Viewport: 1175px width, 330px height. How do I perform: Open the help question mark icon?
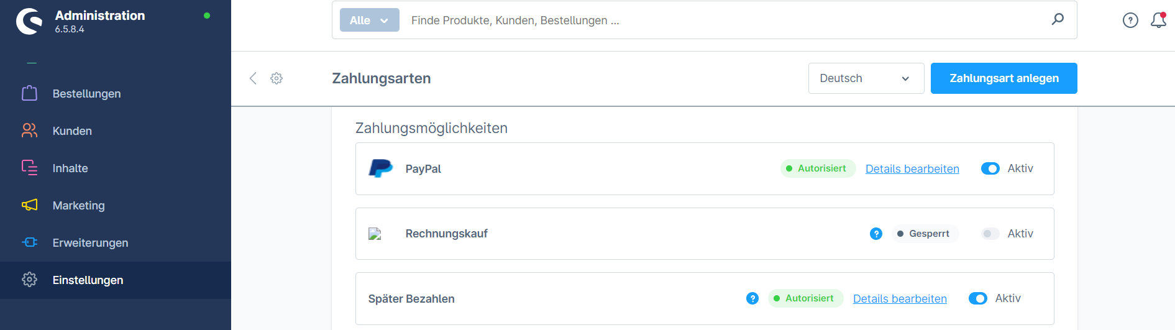click(x=1130, y=21)
